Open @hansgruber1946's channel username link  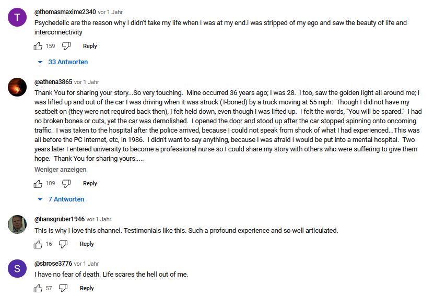point(59,219)
